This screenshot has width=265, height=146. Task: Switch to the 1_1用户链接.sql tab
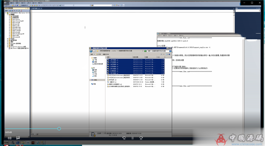35,9
